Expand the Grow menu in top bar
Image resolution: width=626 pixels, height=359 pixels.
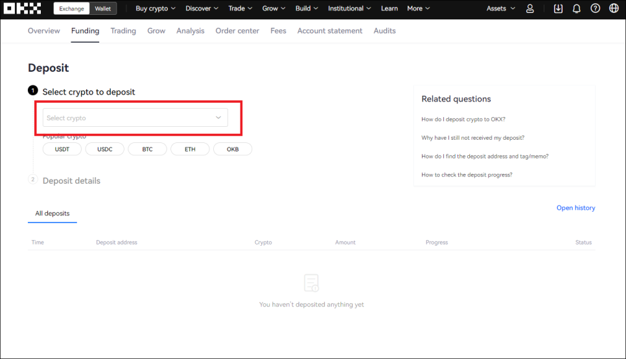(273, 8)
